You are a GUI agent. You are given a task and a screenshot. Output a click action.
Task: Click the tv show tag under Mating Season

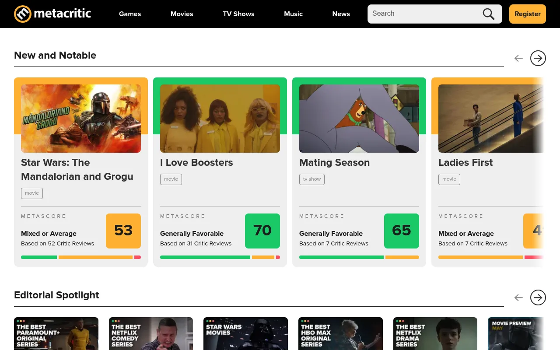(312, 179)
